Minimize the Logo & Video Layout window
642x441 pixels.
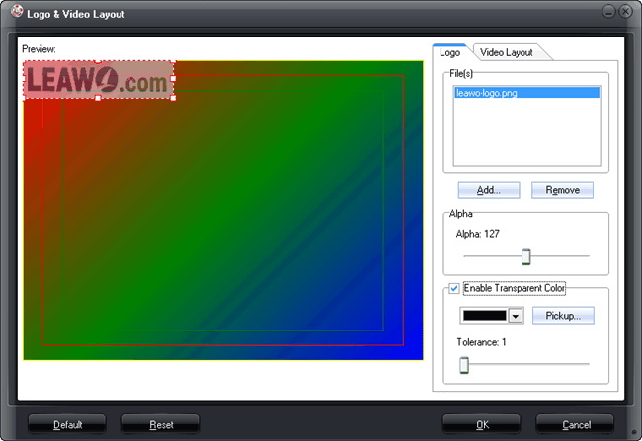click(x=608, y=12)
